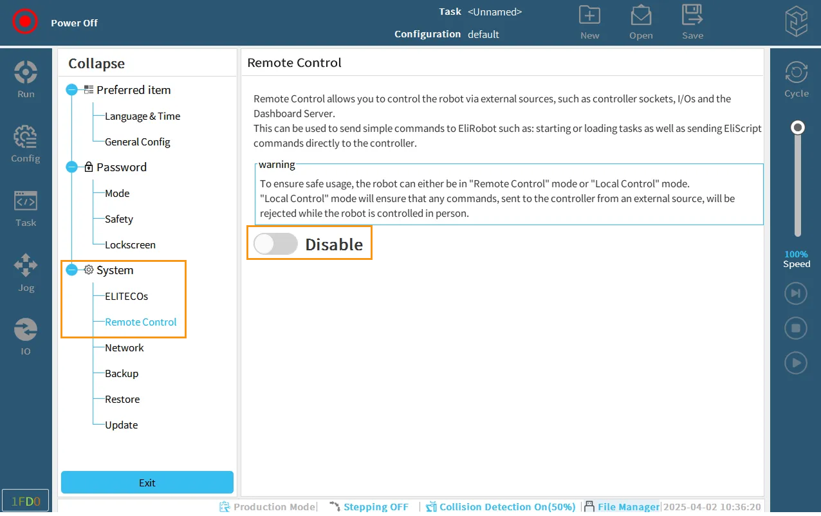Go to the Run page in the sidebar
Image resolution: width=821 pixels, height=516 pixels.
26,79
